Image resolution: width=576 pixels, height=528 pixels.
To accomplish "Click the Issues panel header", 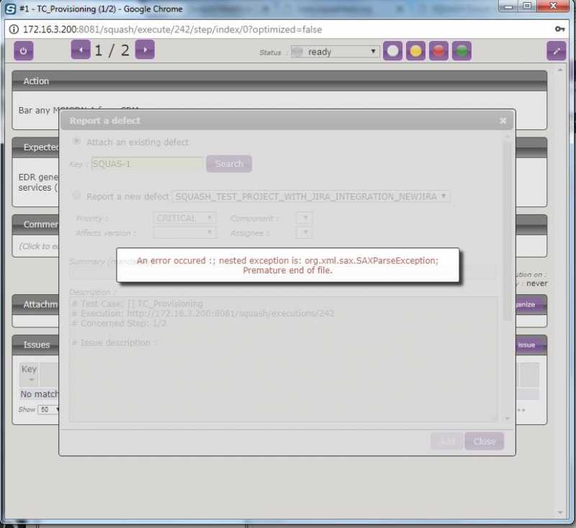I will pyautogui.click(x=35, y=345).
